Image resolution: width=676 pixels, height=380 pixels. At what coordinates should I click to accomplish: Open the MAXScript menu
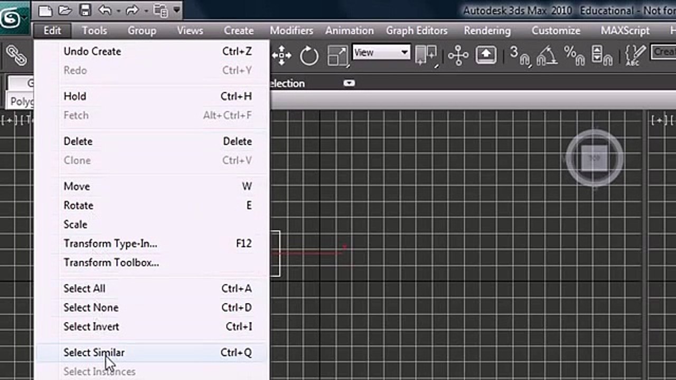point(625,31)
